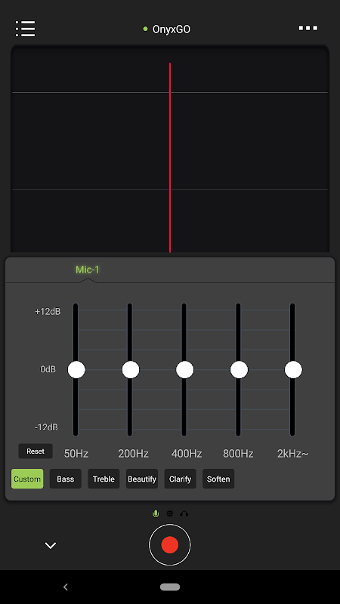Tap the square device icon between mic and headphones
Viewport: 340px width, 604px height.
tap(170, 513)
